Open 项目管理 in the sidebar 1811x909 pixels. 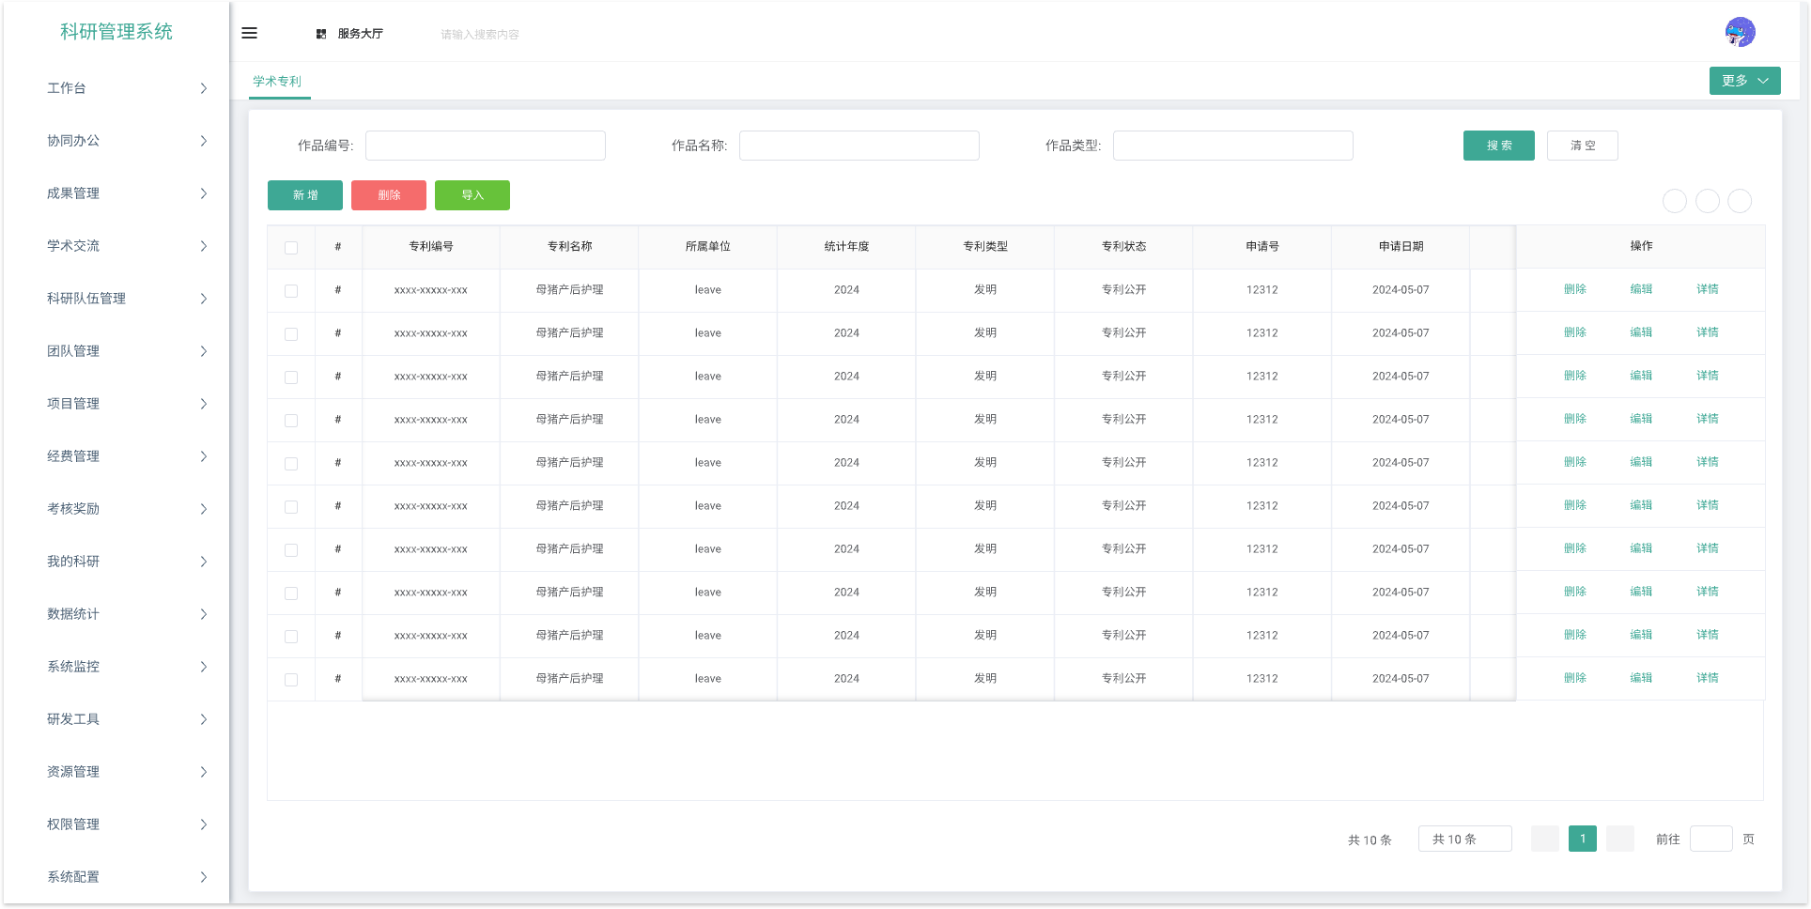127,404
